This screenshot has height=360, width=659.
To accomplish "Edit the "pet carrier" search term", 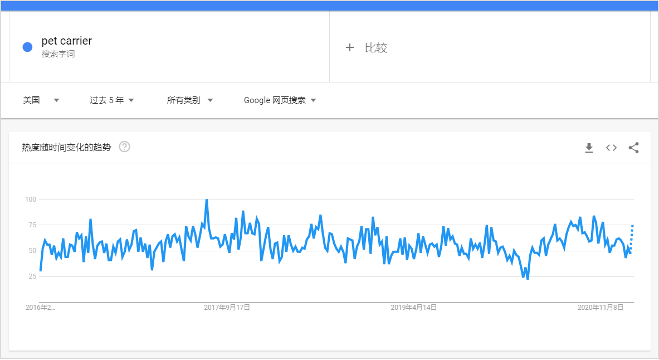I will coord(67,41).
